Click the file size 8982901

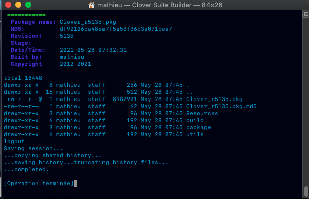(125, 99)
